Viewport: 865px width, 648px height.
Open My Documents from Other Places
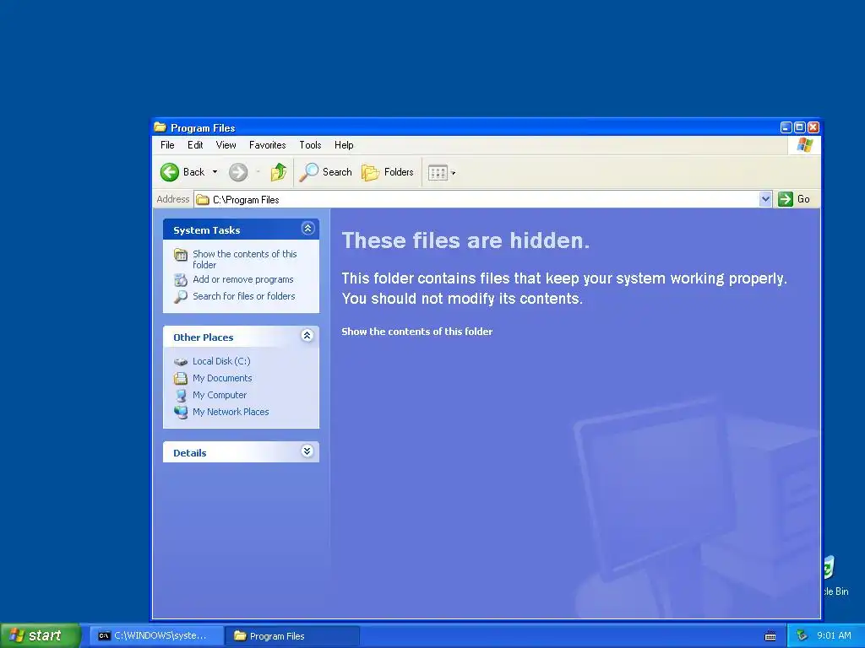[222, 378]
